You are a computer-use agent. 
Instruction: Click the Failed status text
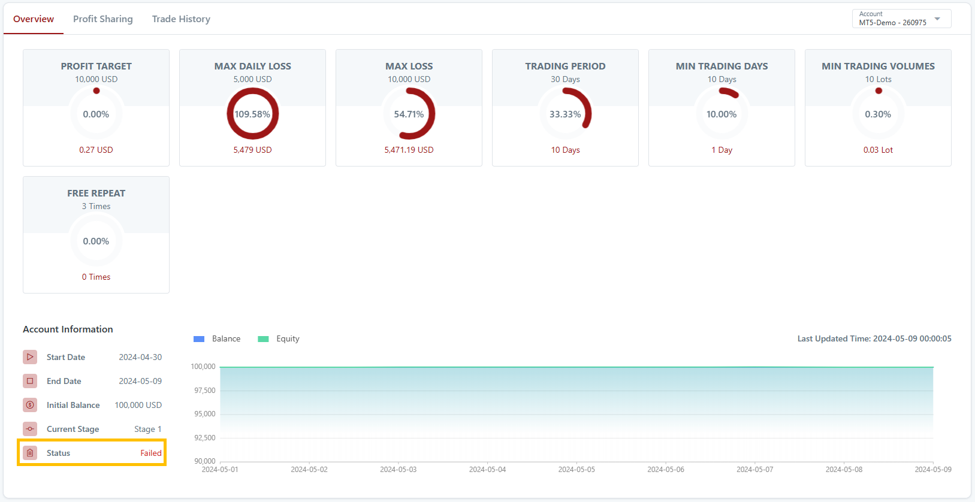(151, 453)
